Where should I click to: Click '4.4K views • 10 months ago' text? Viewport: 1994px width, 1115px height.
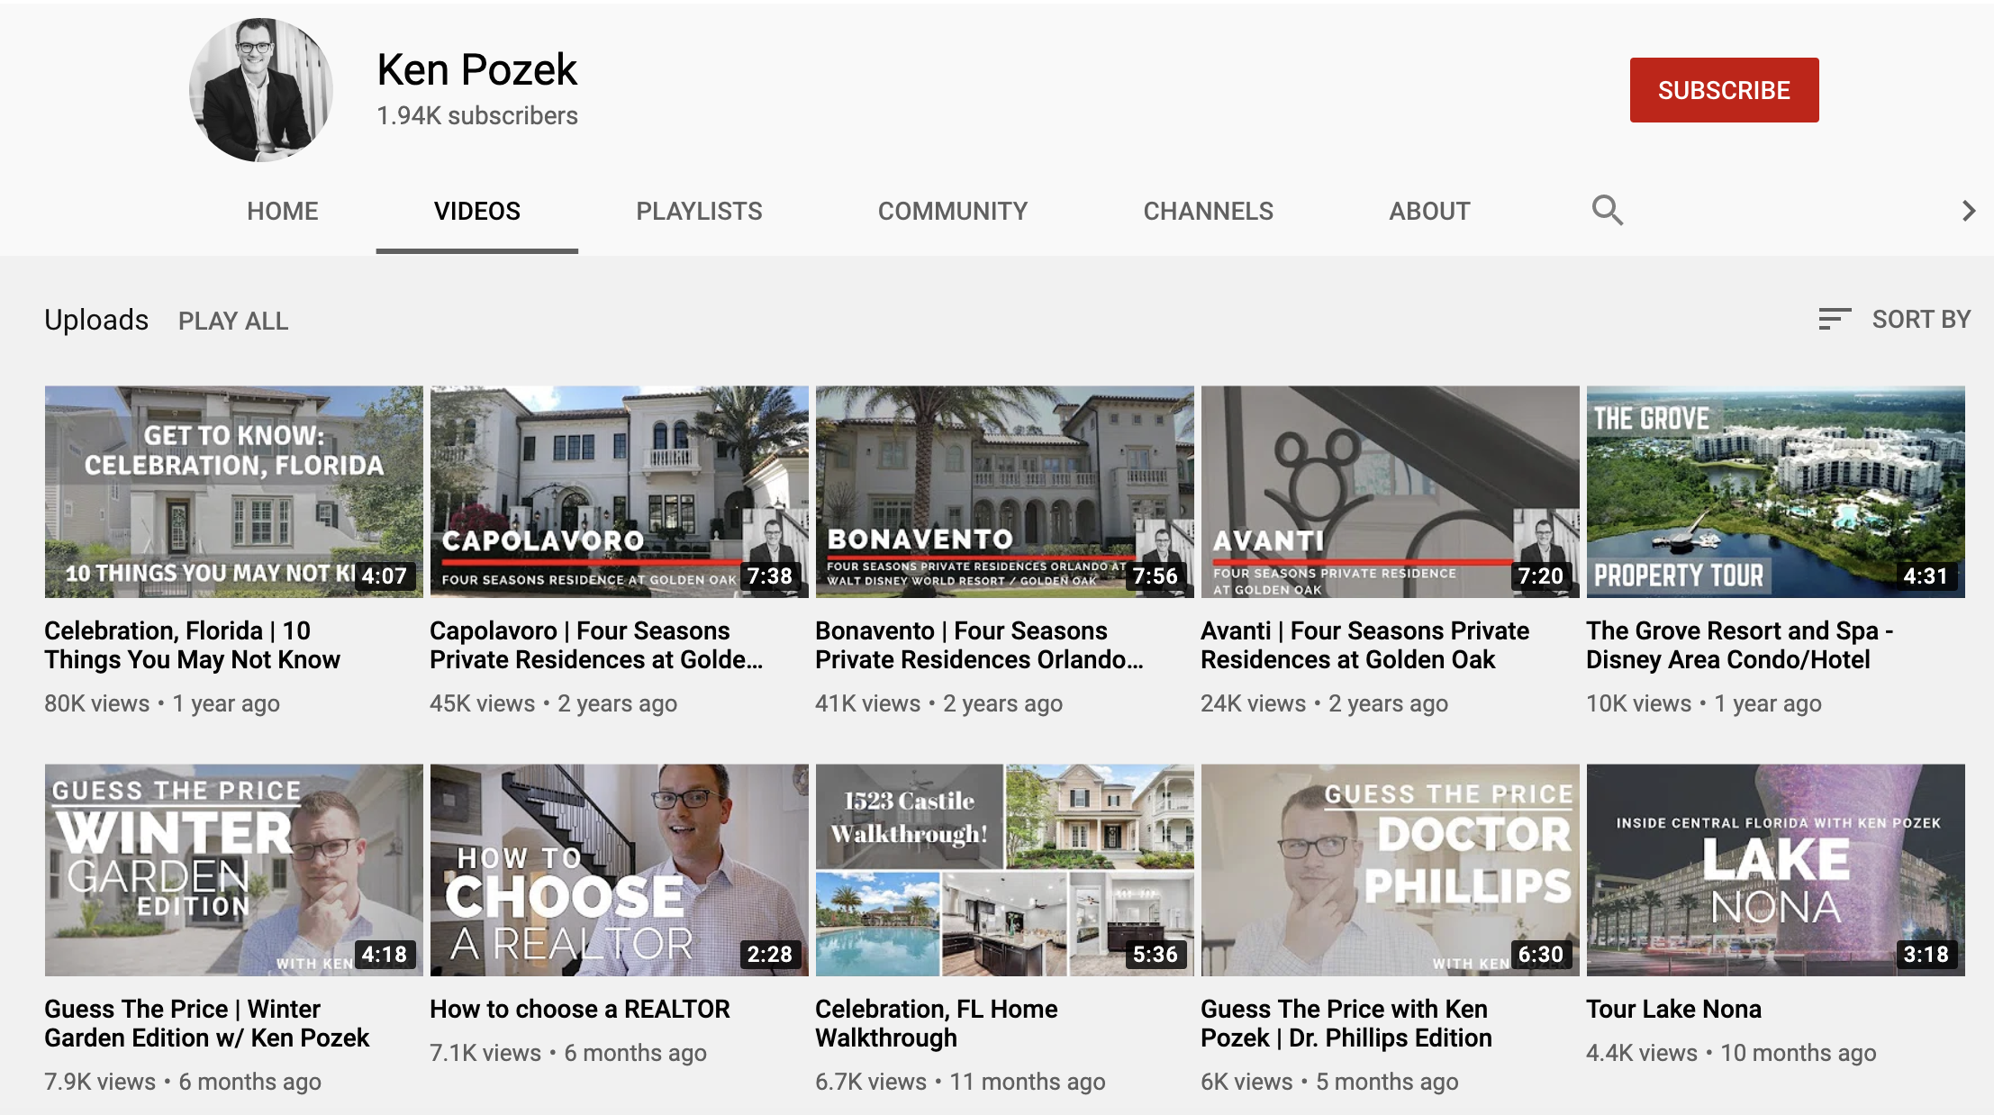(x=1731, y=1053)
